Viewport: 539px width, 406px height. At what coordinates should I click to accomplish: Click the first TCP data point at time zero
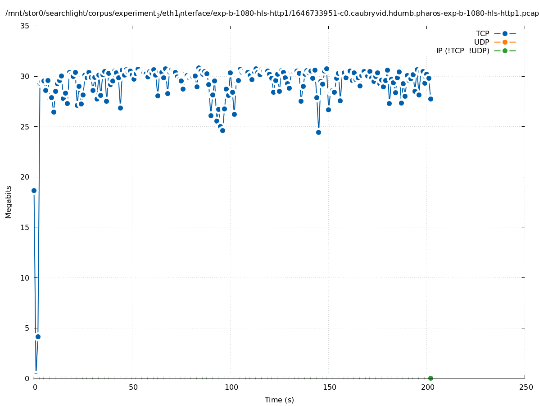coord(34,190)
